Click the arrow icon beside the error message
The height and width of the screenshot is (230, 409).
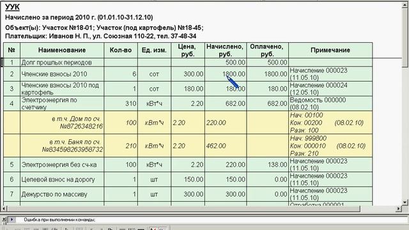coord(12,220)
